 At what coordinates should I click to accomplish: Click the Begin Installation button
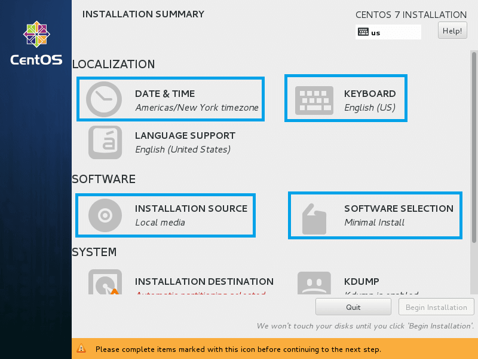click(x=436, y=307)
